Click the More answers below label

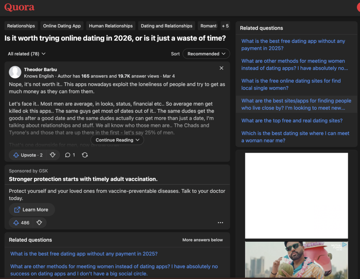(x=202, y=240)
